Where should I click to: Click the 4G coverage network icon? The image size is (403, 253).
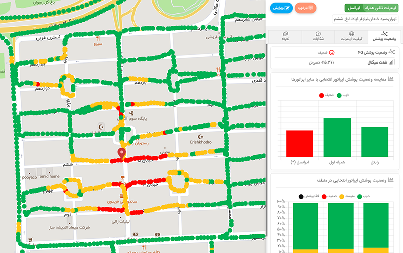coord(392,52)
